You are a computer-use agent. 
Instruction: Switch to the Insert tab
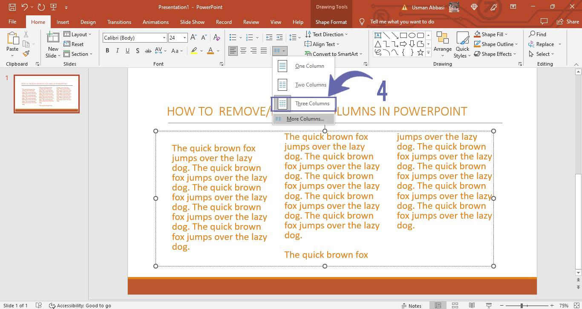click(x=63, y=22)
